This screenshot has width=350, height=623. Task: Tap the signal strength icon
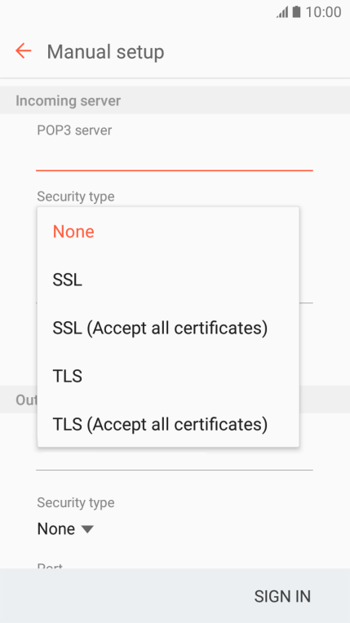point(282,12)
